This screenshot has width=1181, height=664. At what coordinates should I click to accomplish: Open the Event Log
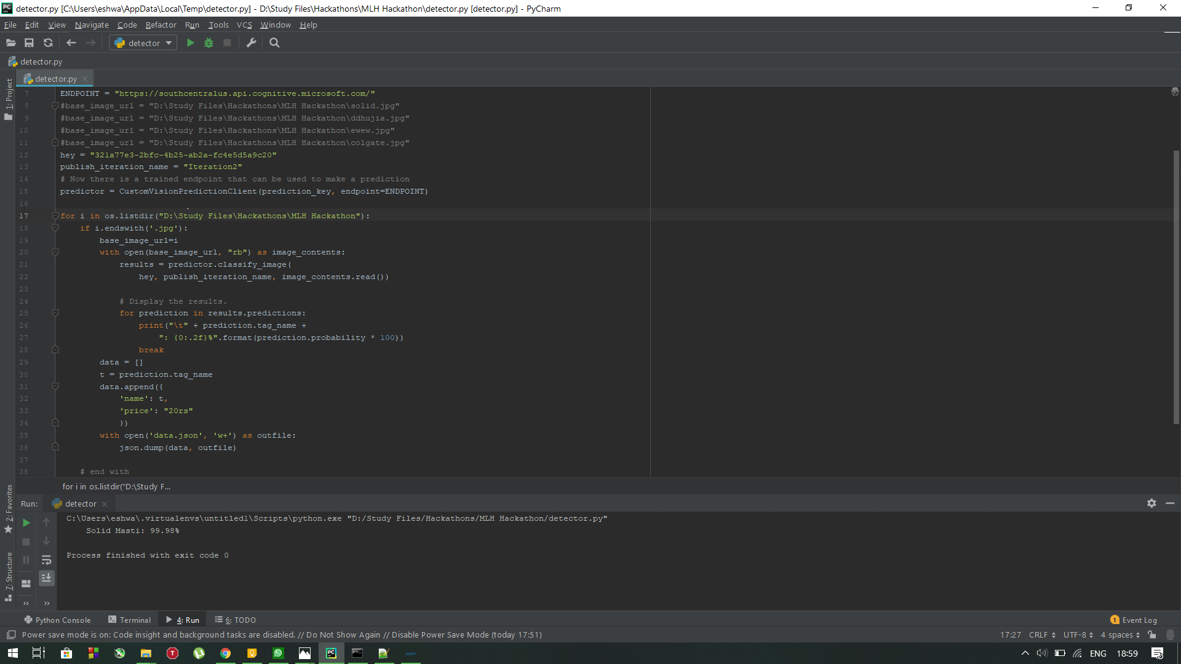coord(1134,620)
